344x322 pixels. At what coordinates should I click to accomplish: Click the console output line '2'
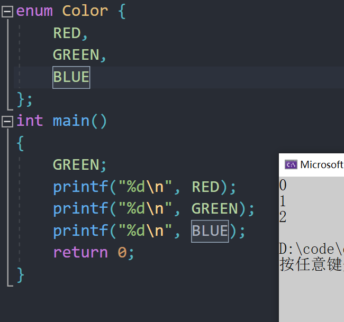pyautogui.click(x=283, y=217)
